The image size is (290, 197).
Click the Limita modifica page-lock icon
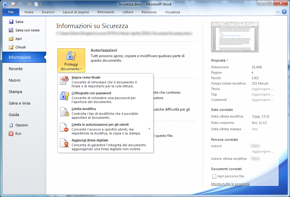coord(64,112)
